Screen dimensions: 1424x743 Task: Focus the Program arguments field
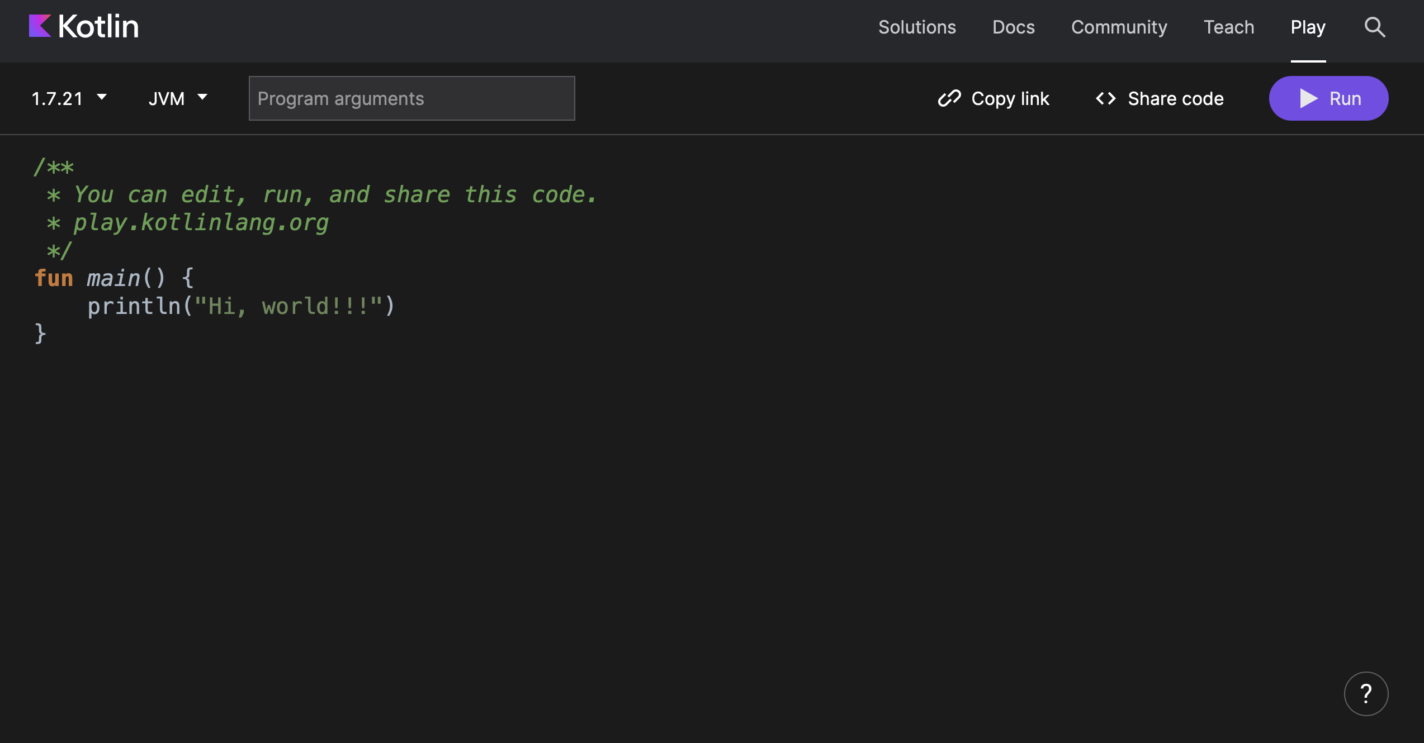pyautogui.click(x=411, y=98)
